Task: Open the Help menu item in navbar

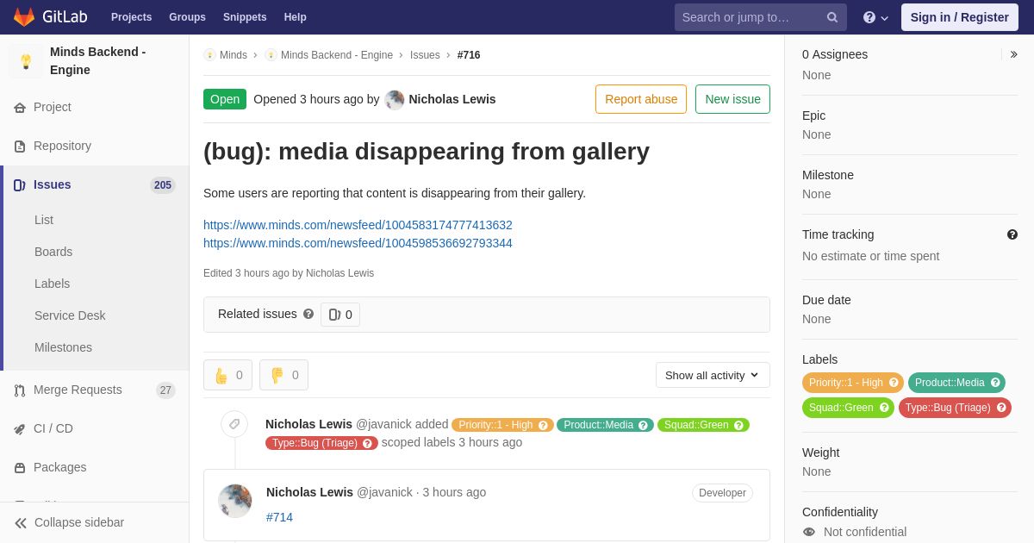Action: (x=296, y=17)
